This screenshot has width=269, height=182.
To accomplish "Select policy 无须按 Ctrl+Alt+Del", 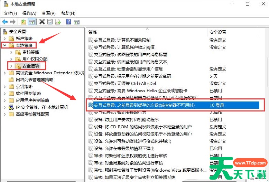I will [125, 84].
